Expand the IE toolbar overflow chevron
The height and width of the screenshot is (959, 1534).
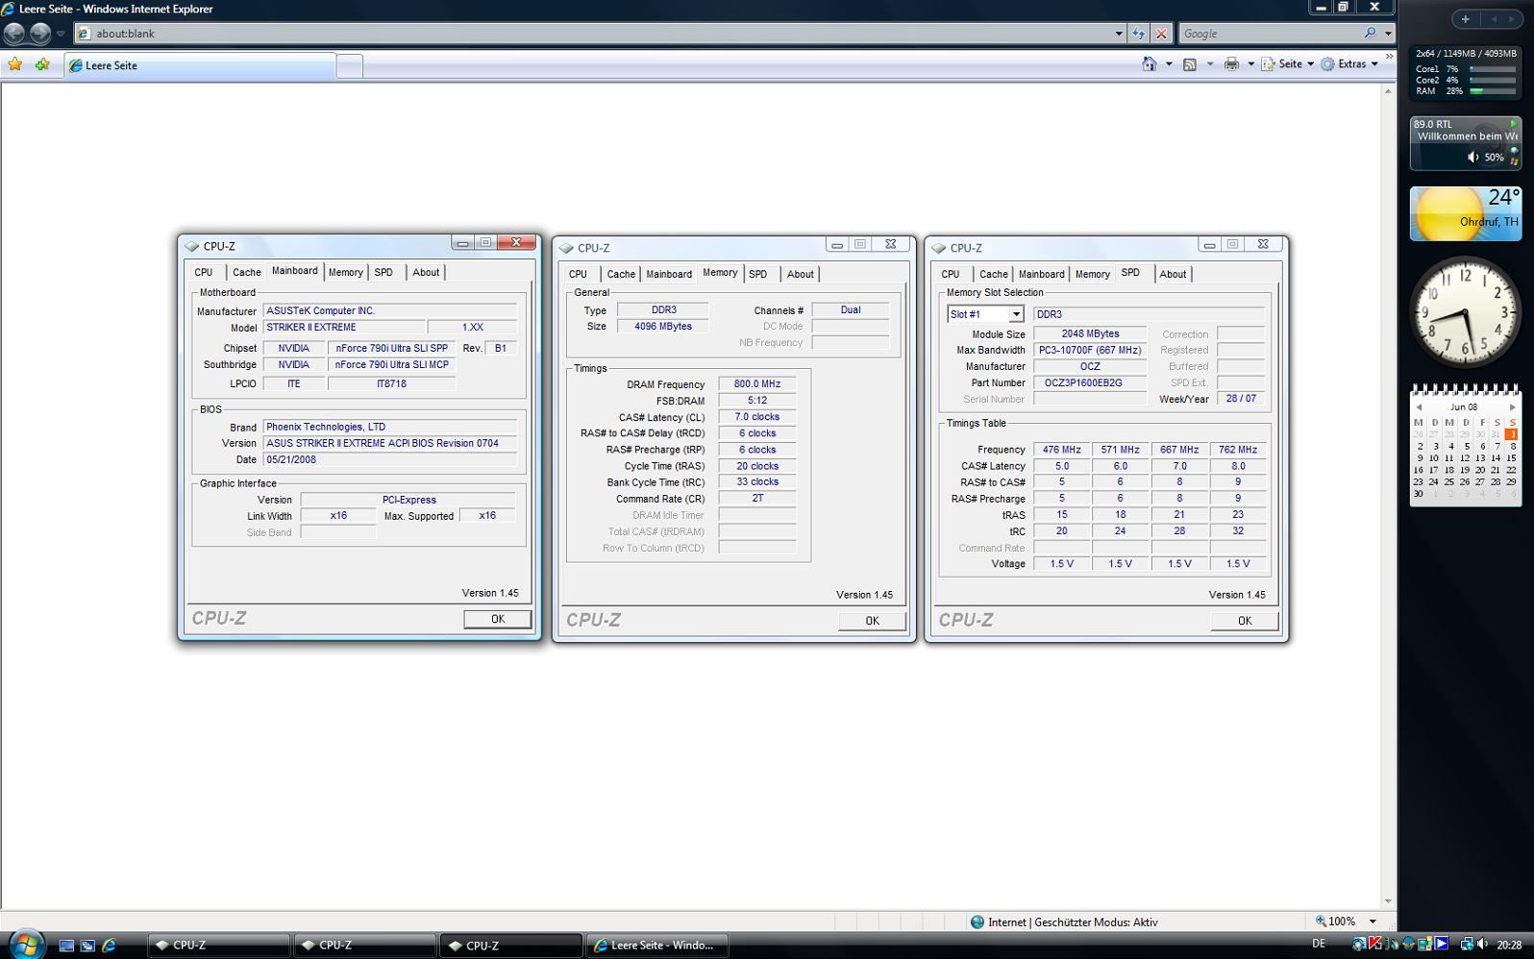tap(1389, 56)
